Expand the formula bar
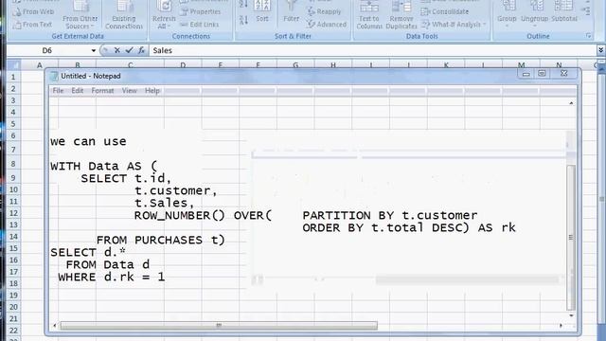 tap(600, 50)
